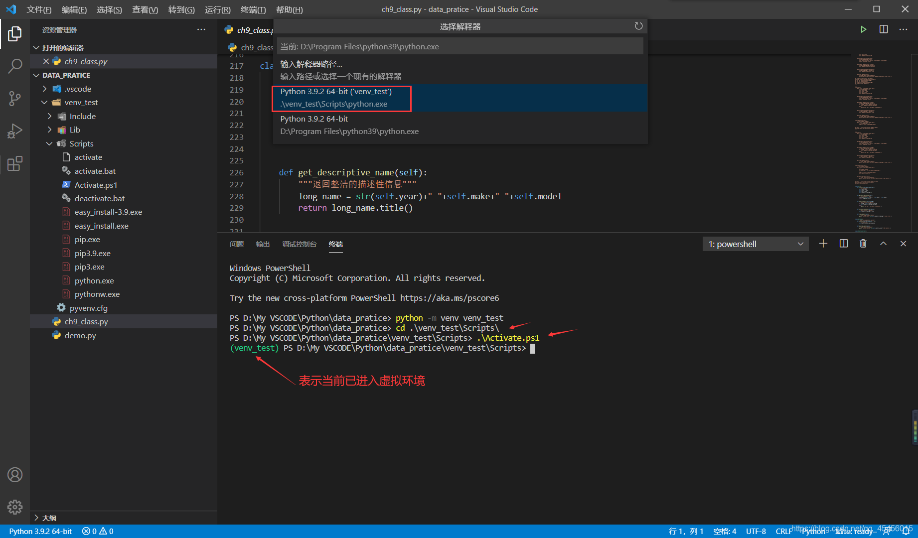Change indentation via Spaces: 4 status item
The width and height of the screenshot is (918, 538).
point(725,531)
